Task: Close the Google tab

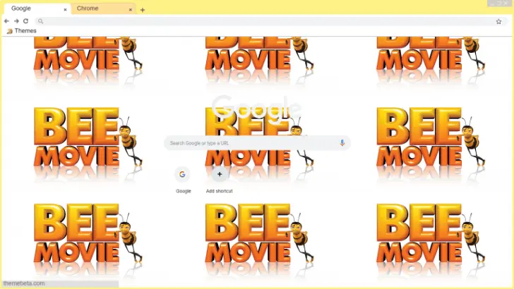Action: 65,10
